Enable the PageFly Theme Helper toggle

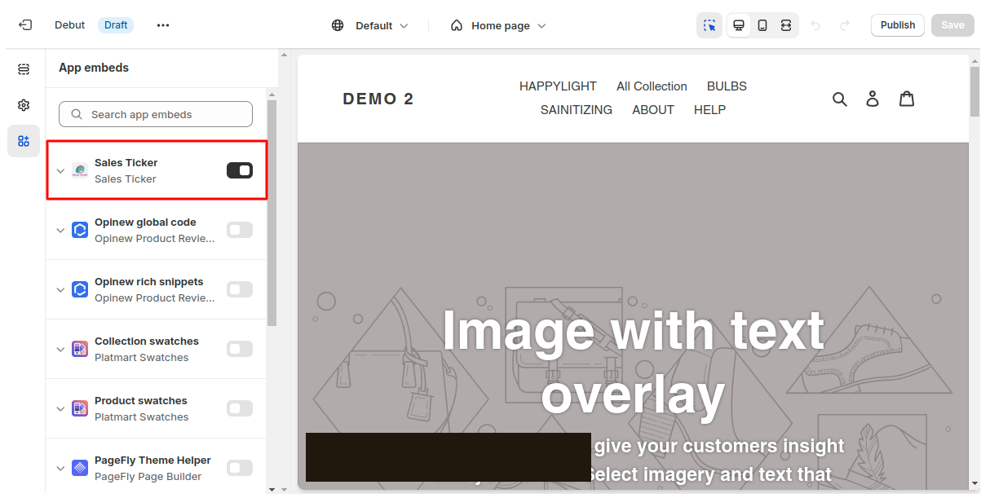pyautogui.click(x=240, y=468)
